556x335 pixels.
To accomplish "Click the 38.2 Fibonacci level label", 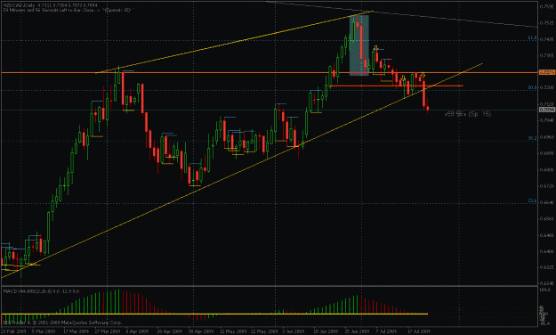I will pos(532,138).
